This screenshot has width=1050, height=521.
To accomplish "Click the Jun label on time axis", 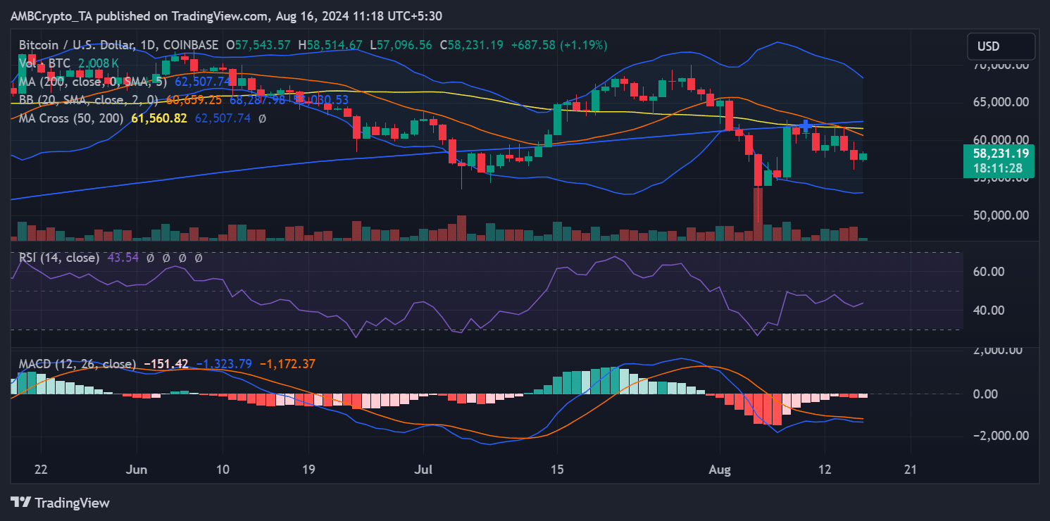I will point(138,470).
